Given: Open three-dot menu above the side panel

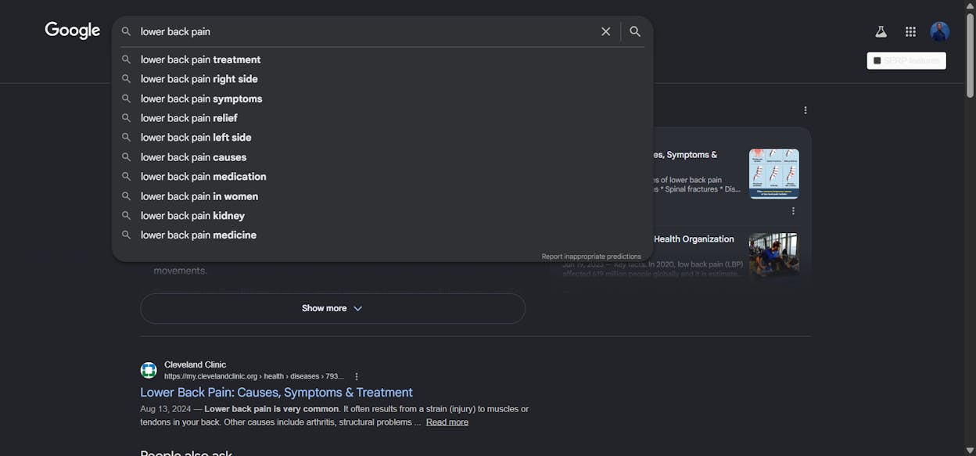Looking at the screenshot, I should (x=806, y=110).
